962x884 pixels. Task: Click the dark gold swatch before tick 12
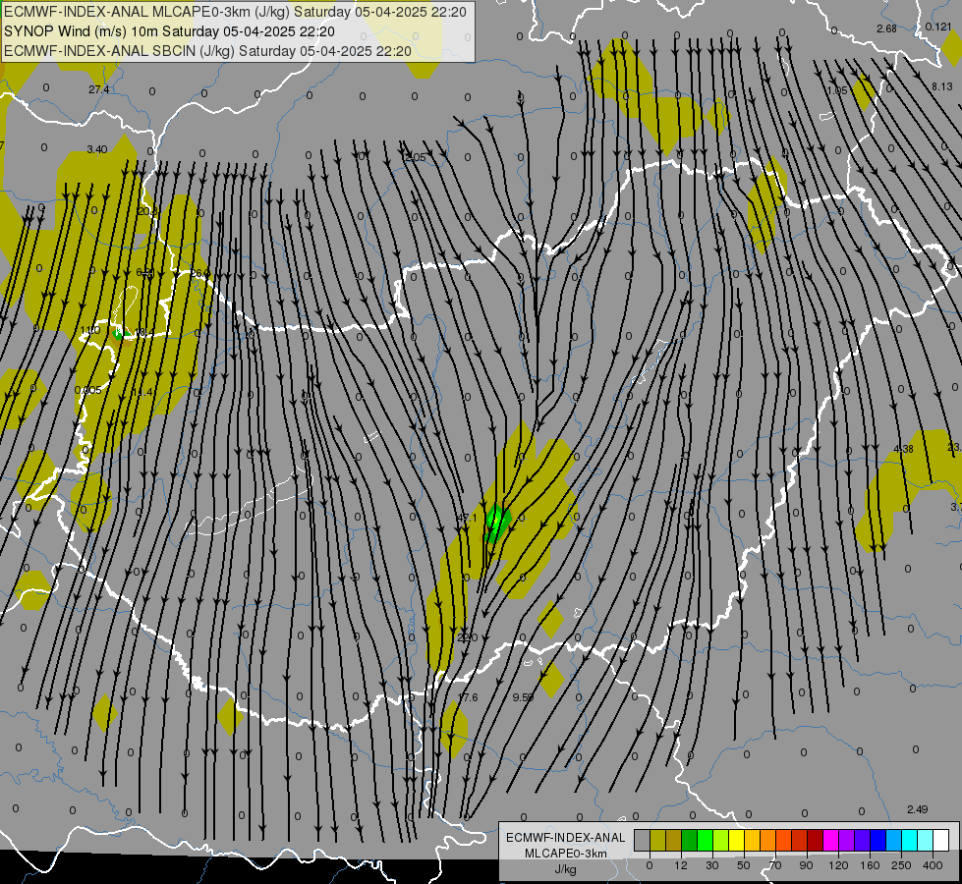click(674, 840)
